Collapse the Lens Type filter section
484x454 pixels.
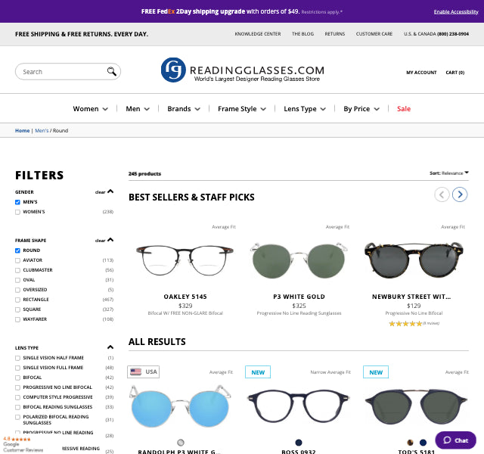tap(110, 347)
